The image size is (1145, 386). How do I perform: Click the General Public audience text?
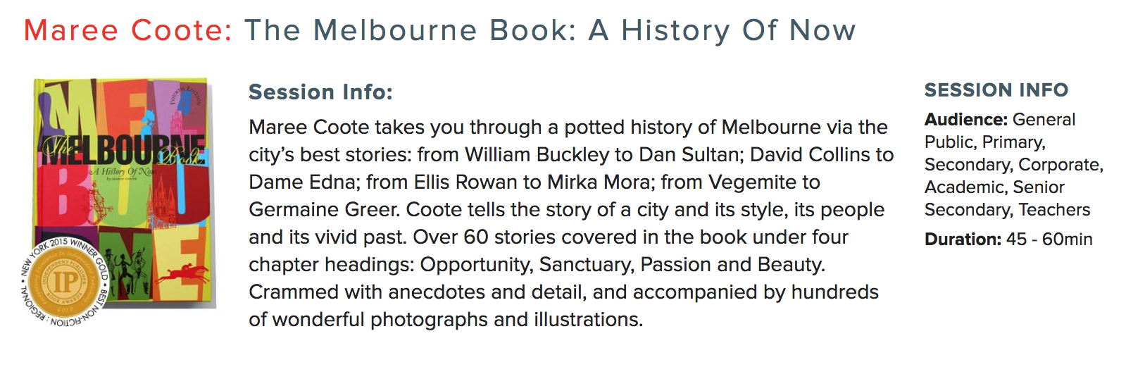(x=1000, y=131)
